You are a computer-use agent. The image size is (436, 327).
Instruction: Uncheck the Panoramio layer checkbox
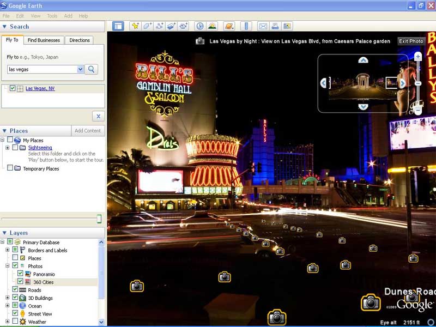(x=20, y=274)
